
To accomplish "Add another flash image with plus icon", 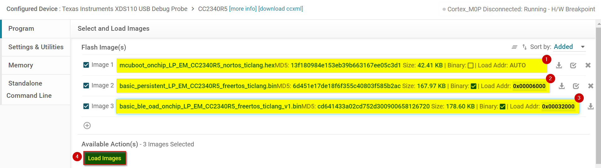I will click(x=87, y=126).
